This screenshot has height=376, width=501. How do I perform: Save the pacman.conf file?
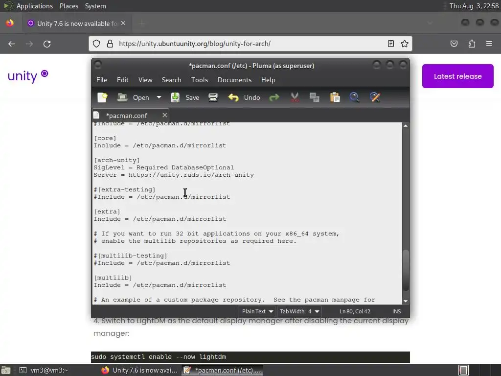184,97
